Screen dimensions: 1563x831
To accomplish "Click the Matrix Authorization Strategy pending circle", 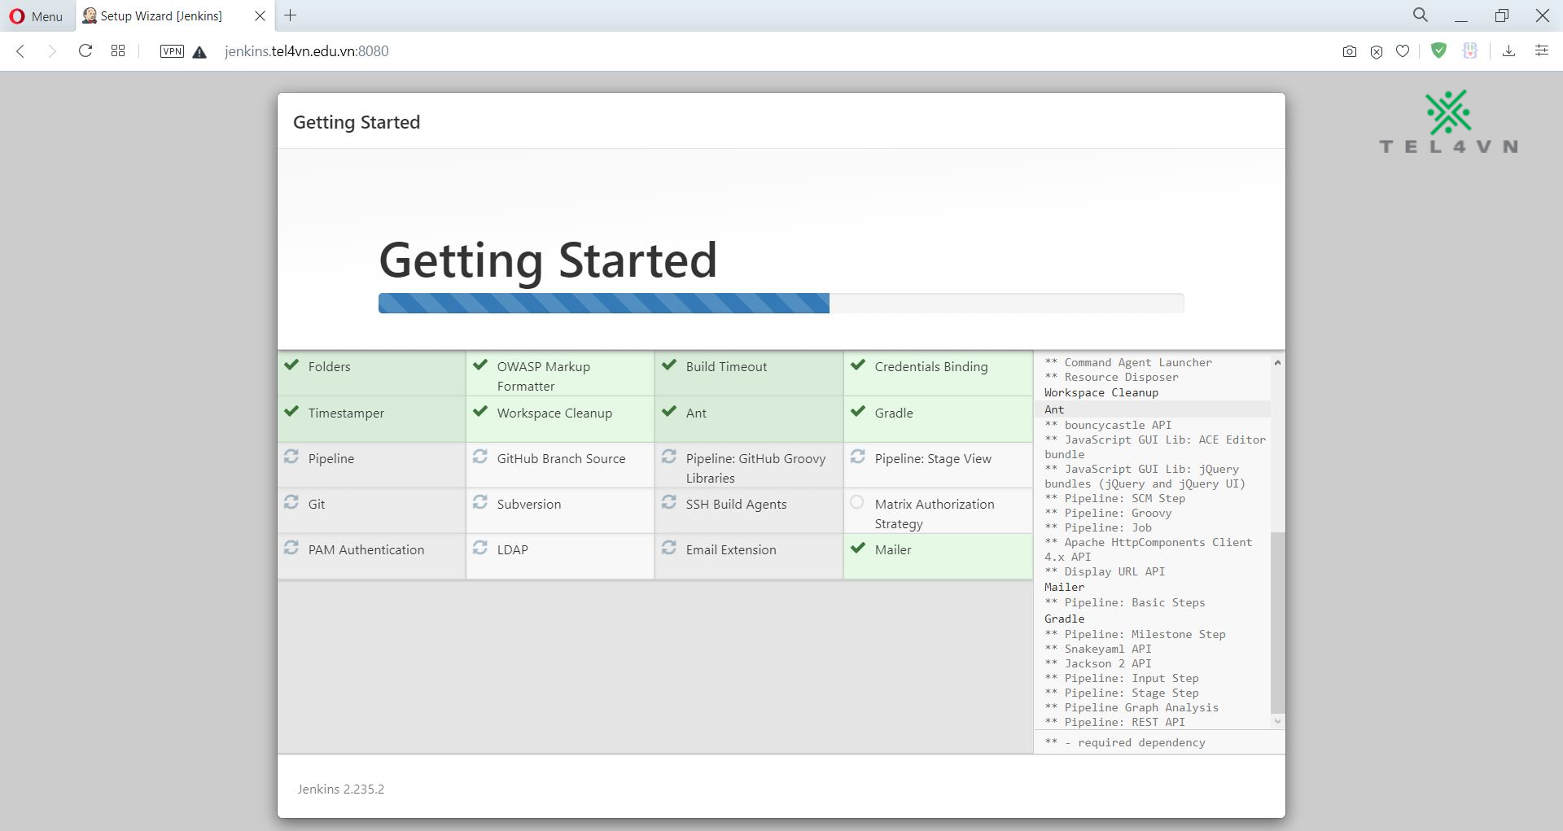I will point(857,502).
